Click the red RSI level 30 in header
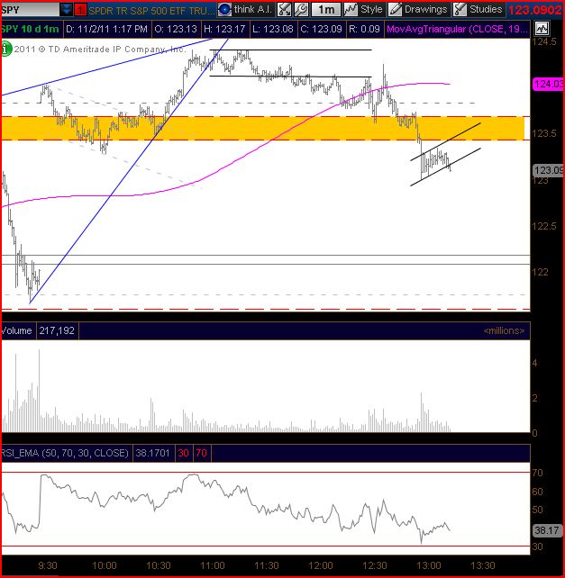This screenshot has height=578, width=565. [x=184, y=453]
